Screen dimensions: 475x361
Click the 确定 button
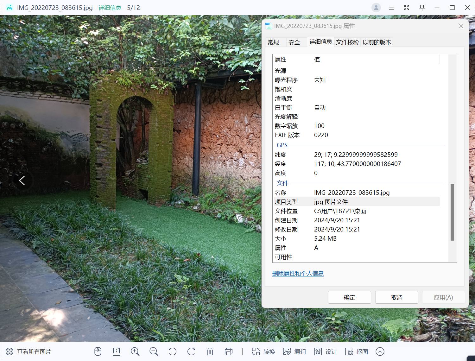click(x=350, y=297)
